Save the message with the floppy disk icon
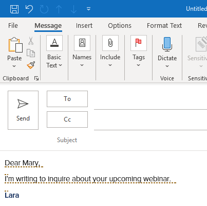The width and height of the screenshot is (207, 206). point(14,9)
